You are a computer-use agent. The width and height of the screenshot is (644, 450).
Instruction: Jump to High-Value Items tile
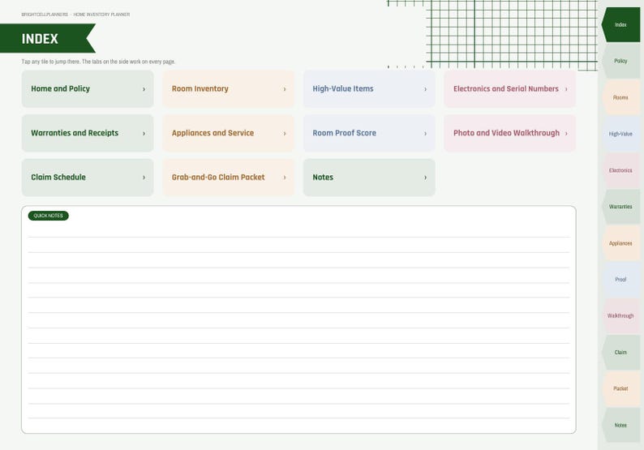(369, 88)
